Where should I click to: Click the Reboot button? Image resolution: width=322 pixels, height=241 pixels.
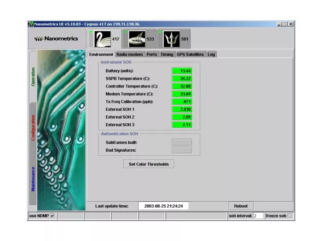point(241,206)
